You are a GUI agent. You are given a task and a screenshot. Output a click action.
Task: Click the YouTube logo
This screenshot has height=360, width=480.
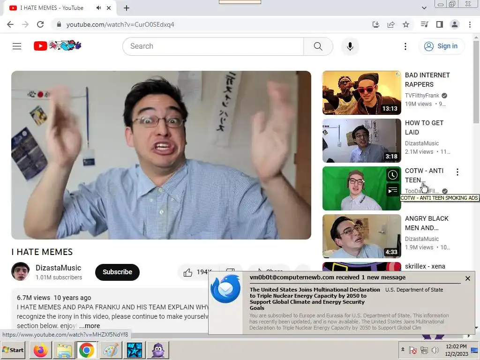(x=57, y=45)
